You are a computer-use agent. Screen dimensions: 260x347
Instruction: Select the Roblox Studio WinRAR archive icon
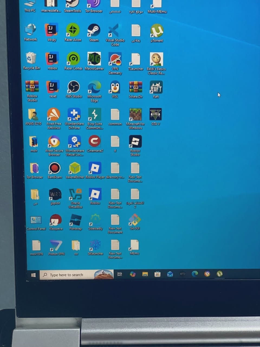[32, 87]
